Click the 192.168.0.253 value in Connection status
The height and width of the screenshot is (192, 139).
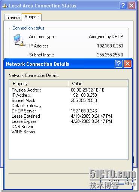pos(110,46)
